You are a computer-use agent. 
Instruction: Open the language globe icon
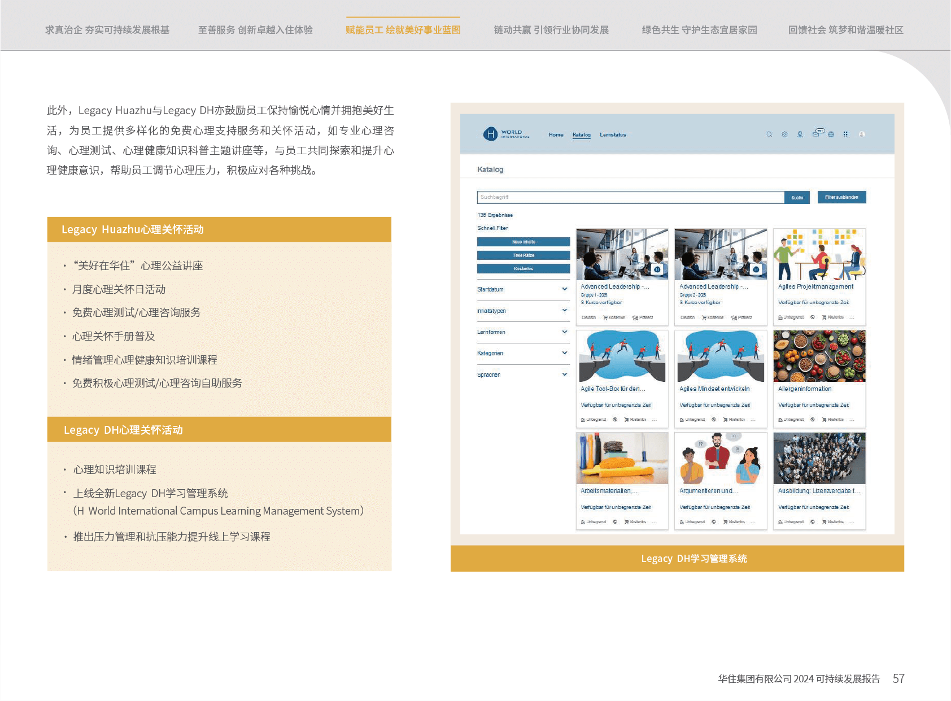831,134
